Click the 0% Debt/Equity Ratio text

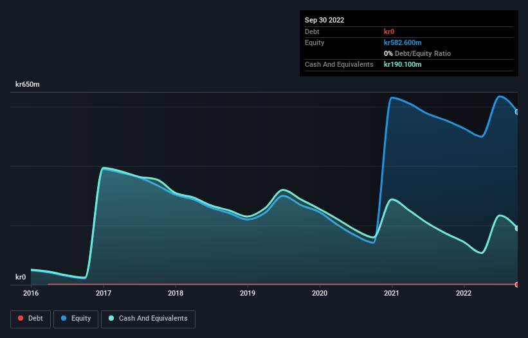click(417, 53)
